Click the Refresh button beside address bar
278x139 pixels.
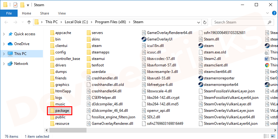(x=205, y=22)
